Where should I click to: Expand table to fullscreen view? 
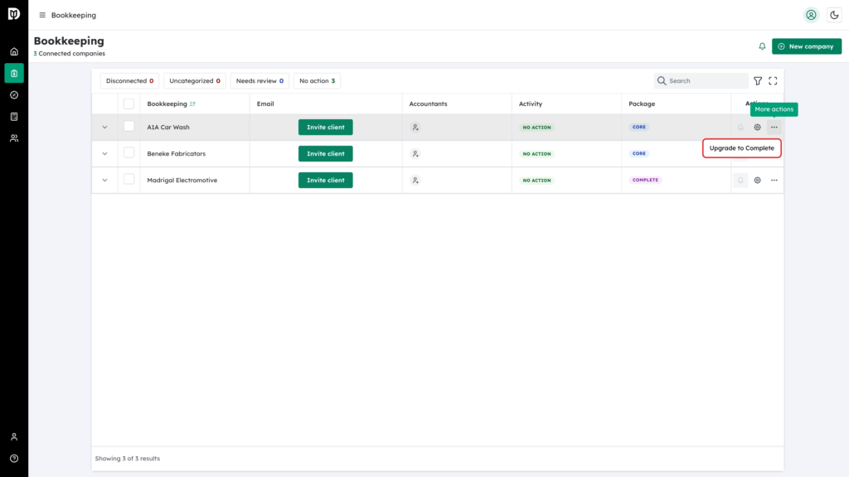773,80
